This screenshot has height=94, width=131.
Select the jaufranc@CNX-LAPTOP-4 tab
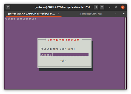point(31,14)
